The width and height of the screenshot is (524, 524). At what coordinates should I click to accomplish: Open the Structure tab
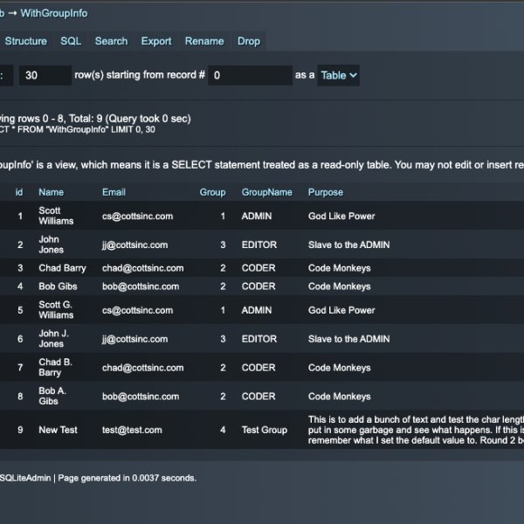pyautogui.click(x=26, y=41)
